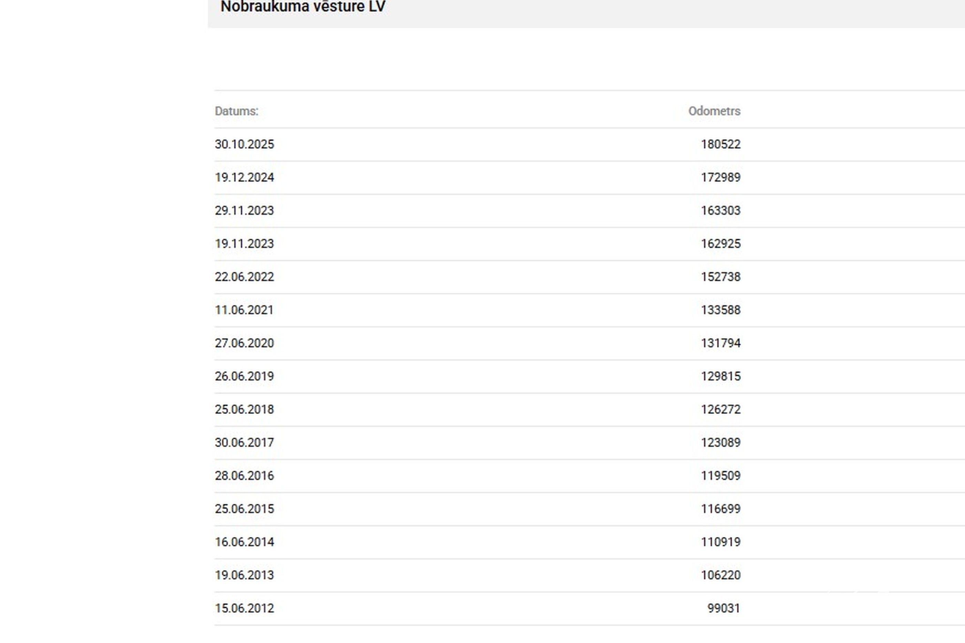The width and height of the screenshot is (965, 643).
Task: Select the date 15.06.2012
Action: 244,609
